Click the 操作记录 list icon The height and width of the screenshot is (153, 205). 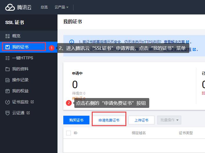point(8,80)
